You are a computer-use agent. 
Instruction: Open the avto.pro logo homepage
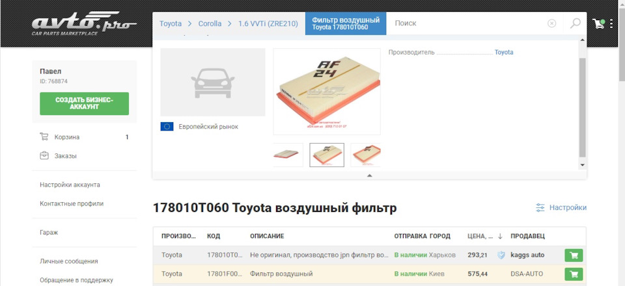click(84, 23)
